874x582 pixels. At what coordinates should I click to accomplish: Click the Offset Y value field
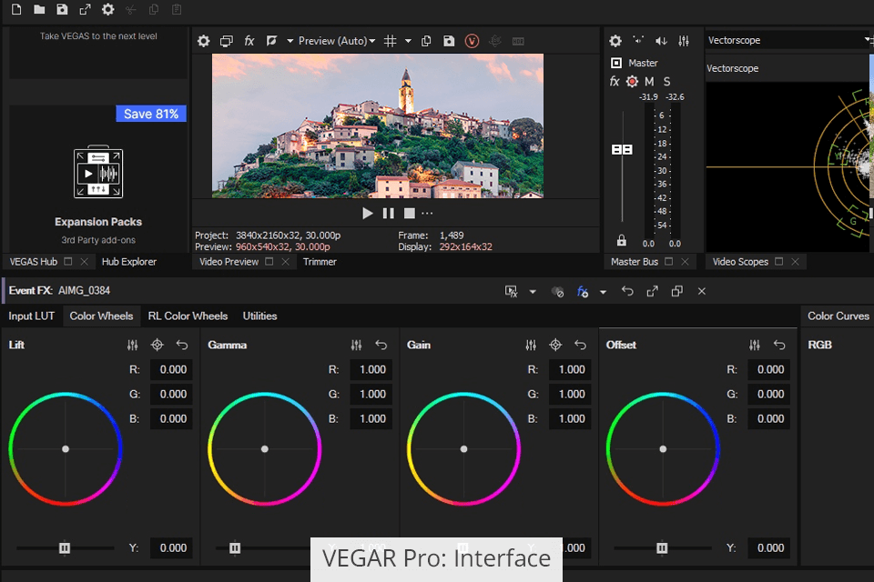click(769, 548)
